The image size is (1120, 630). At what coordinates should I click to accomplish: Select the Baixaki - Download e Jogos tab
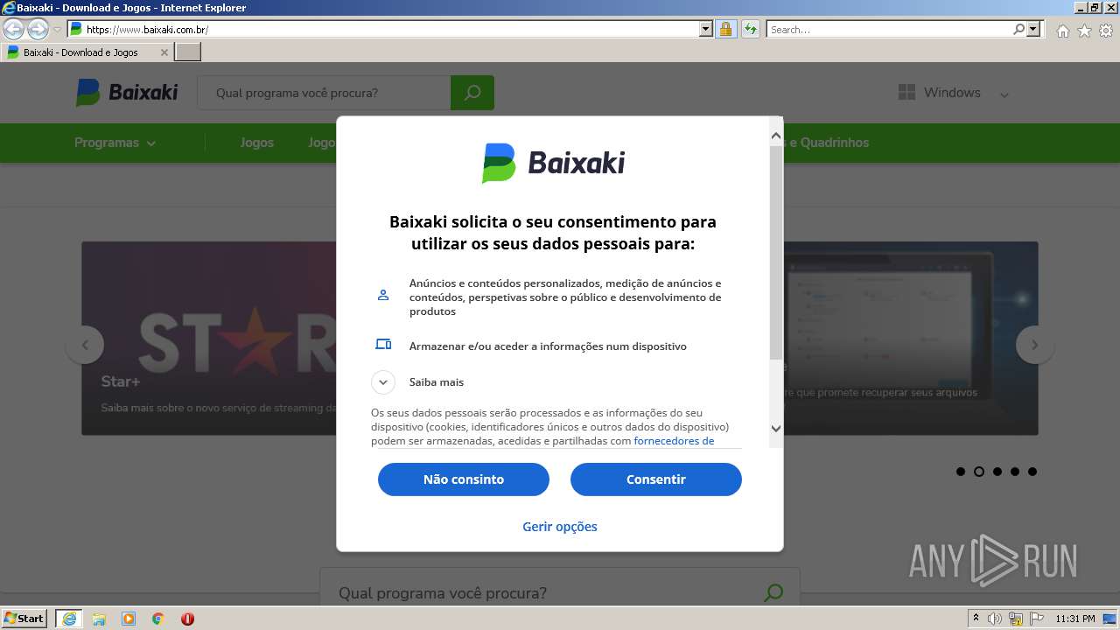[86, 52]
